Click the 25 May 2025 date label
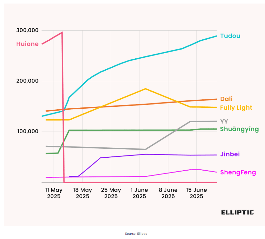265x239 pixels. pos(111,193)
